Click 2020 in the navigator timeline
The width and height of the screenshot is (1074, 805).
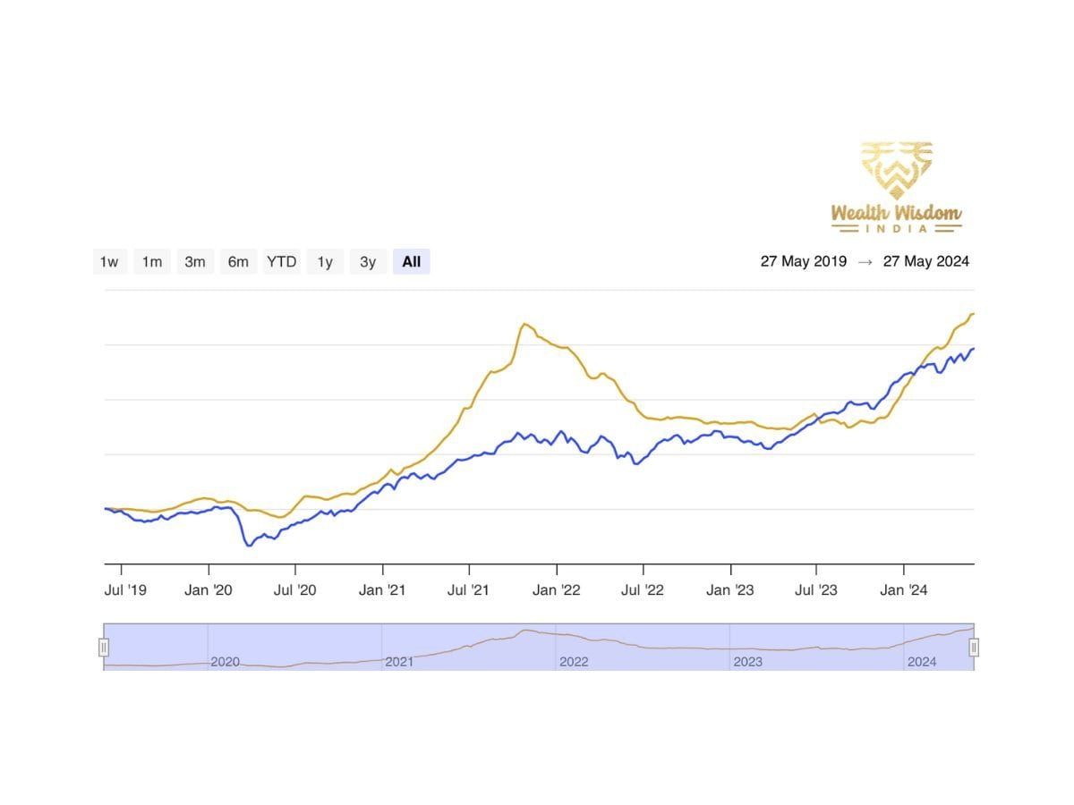pyautogui.click(x=225, y=662)
